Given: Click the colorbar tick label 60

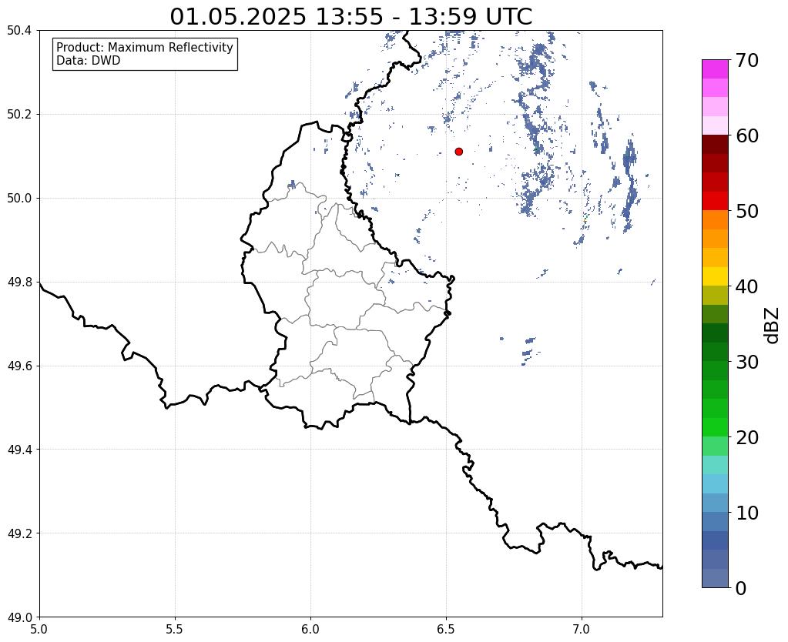Looking at the screenshot, I should point(747,135).
